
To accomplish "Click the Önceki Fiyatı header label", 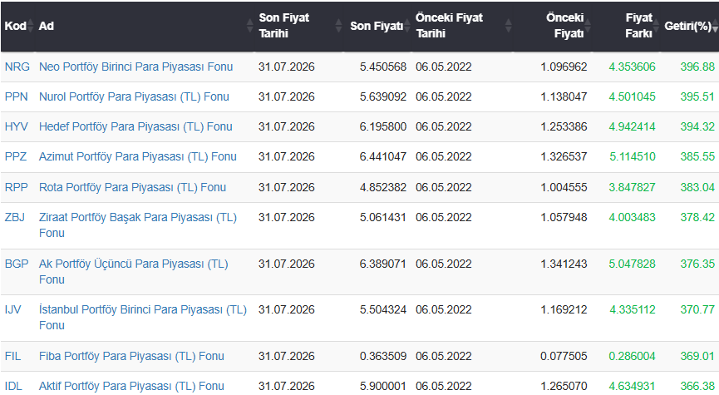I will (x=565, y=25).
